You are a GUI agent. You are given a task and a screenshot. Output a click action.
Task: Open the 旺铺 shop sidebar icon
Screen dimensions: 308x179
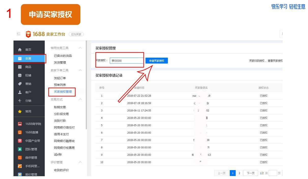coord(20,75)
